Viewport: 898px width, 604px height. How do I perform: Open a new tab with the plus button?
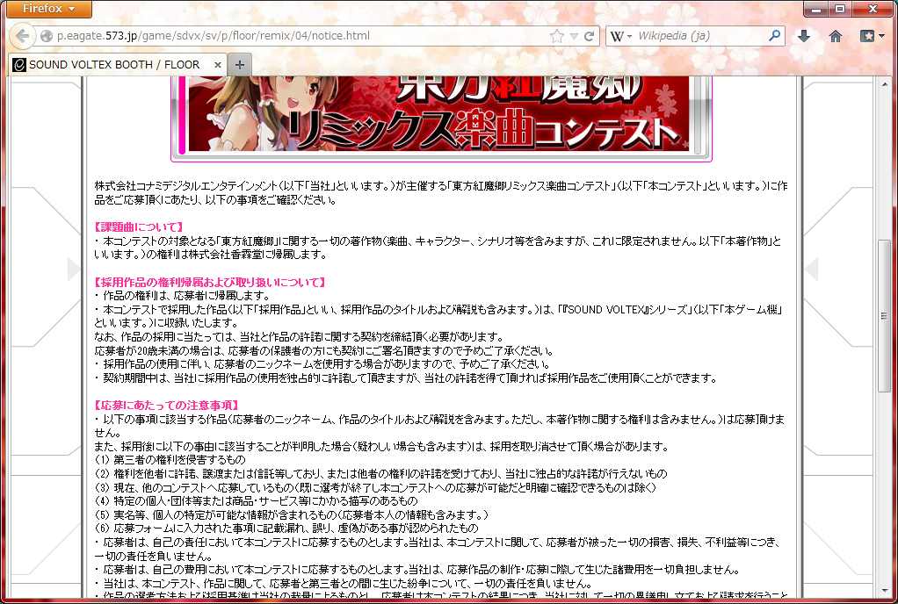pyautogui.click(x=240, y=65)
